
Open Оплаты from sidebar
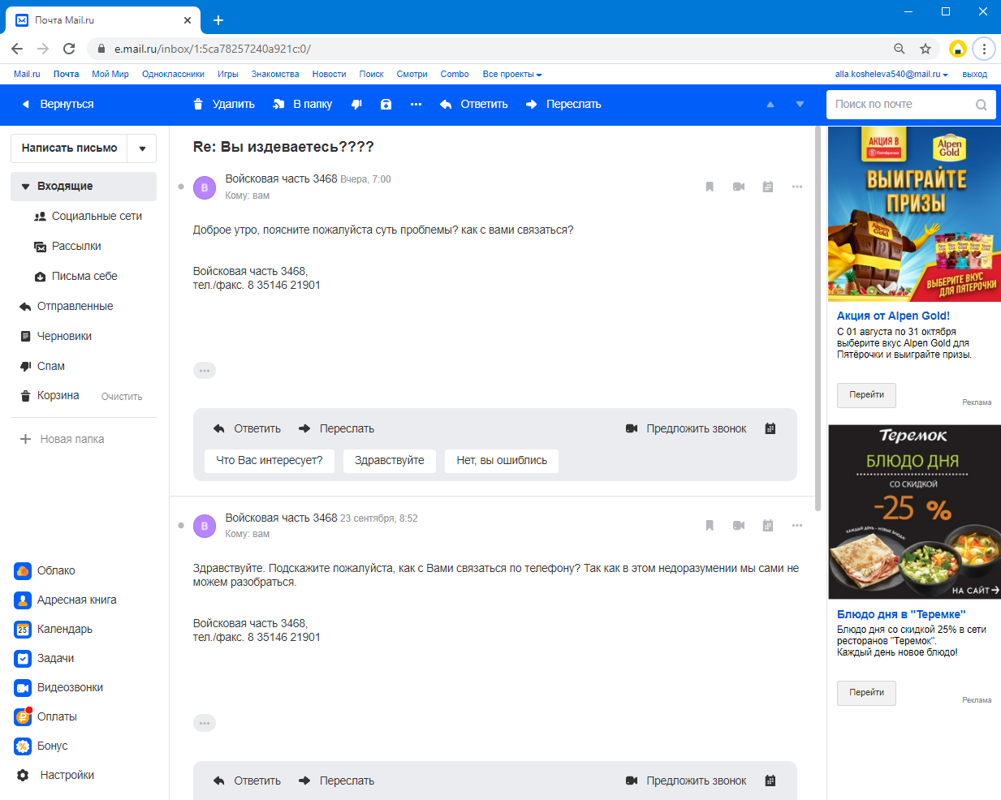pyautogui.click(x=46, y=716)
